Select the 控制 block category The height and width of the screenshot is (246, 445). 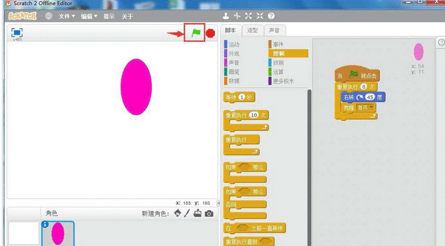click(288, 54)
